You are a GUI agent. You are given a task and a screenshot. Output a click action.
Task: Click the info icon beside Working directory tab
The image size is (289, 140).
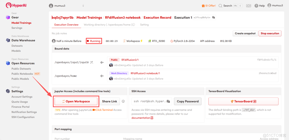tap(134, 25)
